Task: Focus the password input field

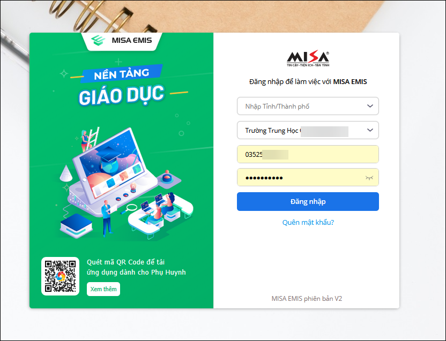Action: coord(308,177)
